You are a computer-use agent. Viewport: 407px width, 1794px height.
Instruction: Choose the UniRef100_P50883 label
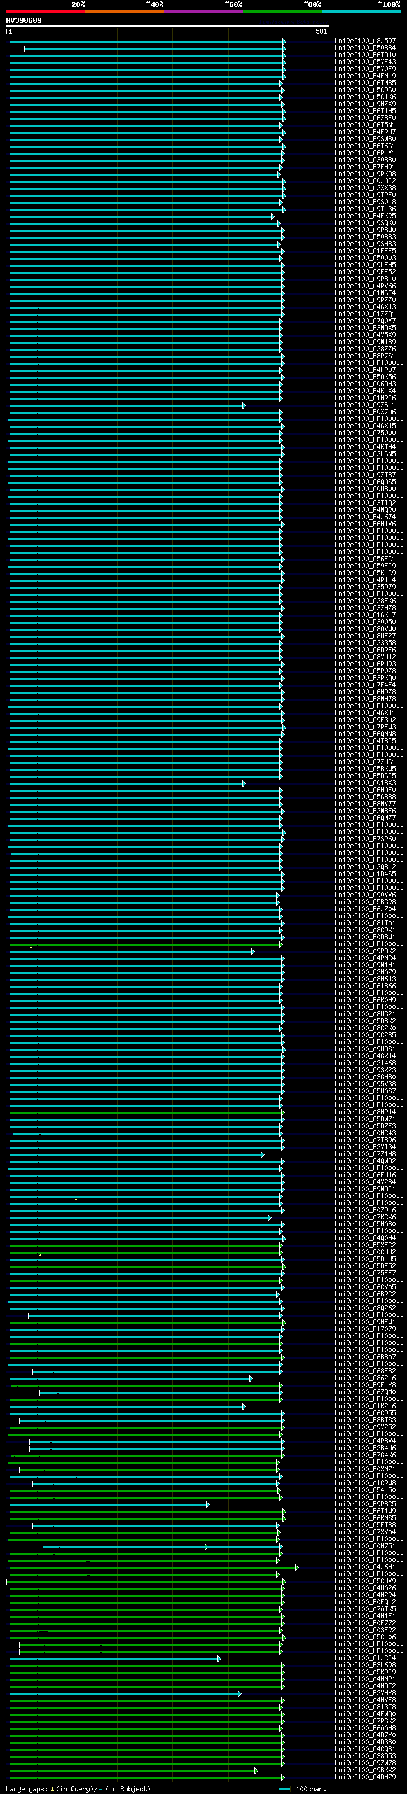pos(365,237)
